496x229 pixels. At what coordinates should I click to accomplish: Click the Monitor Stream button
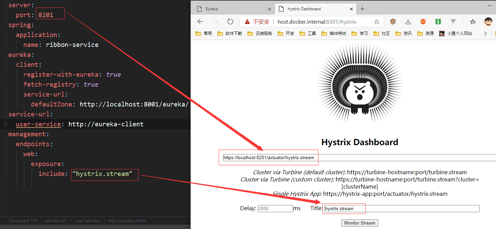[359, 223]
